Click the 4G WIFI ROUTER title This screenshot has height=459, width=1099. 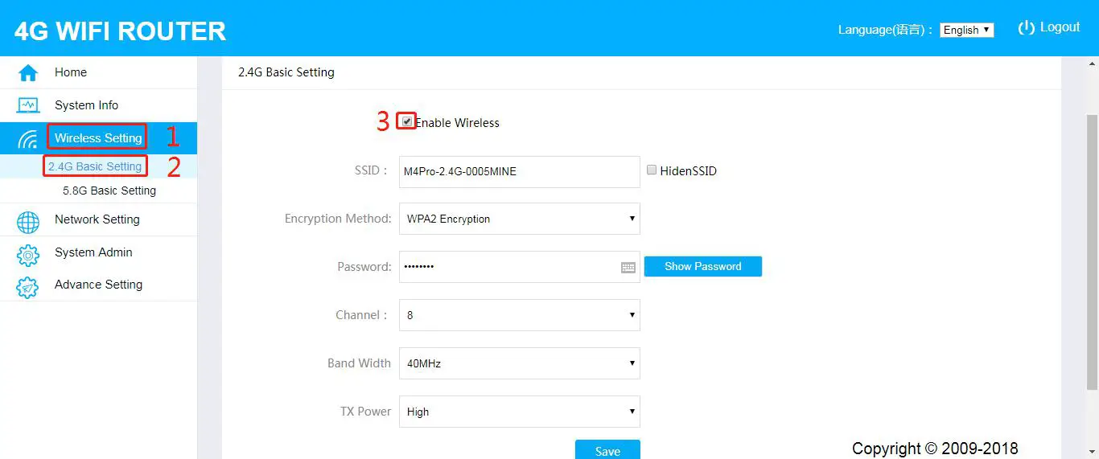[121, 31]
